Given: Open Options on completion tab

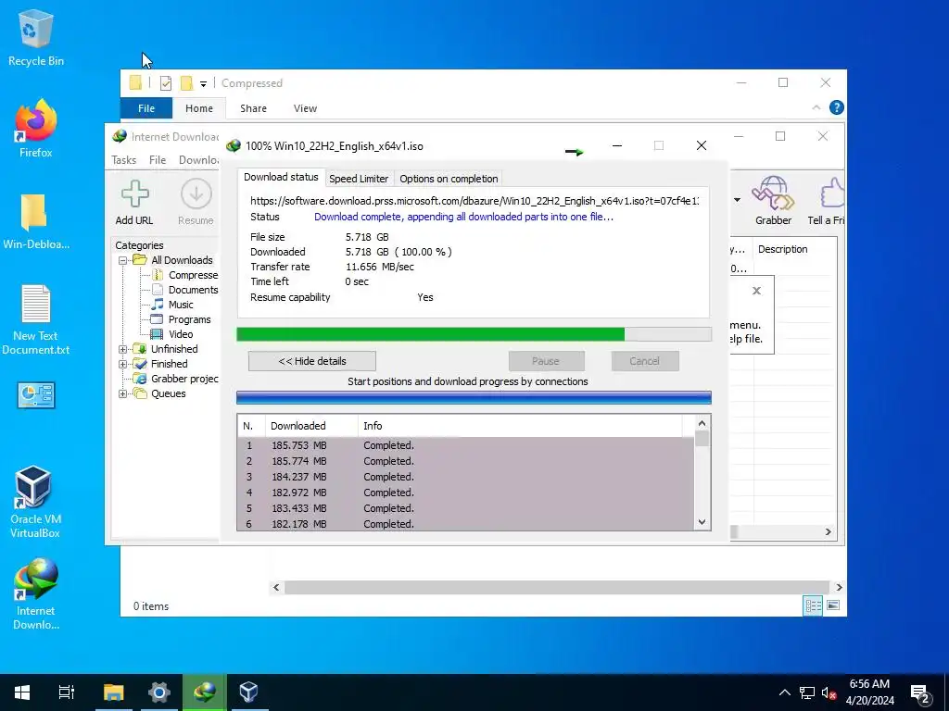Looking at the screenshot, I should [449, 179].
